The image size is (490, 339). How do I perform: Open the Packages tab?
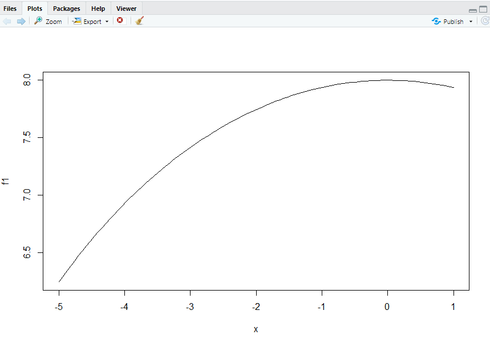click(x=67, y=9)
